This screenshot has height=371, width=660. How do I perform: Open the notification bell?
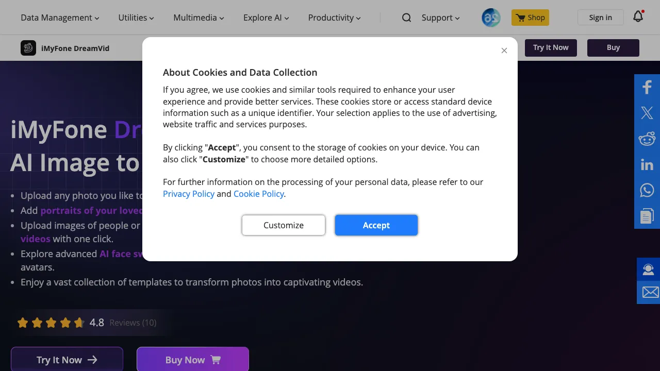click(638, 16)
